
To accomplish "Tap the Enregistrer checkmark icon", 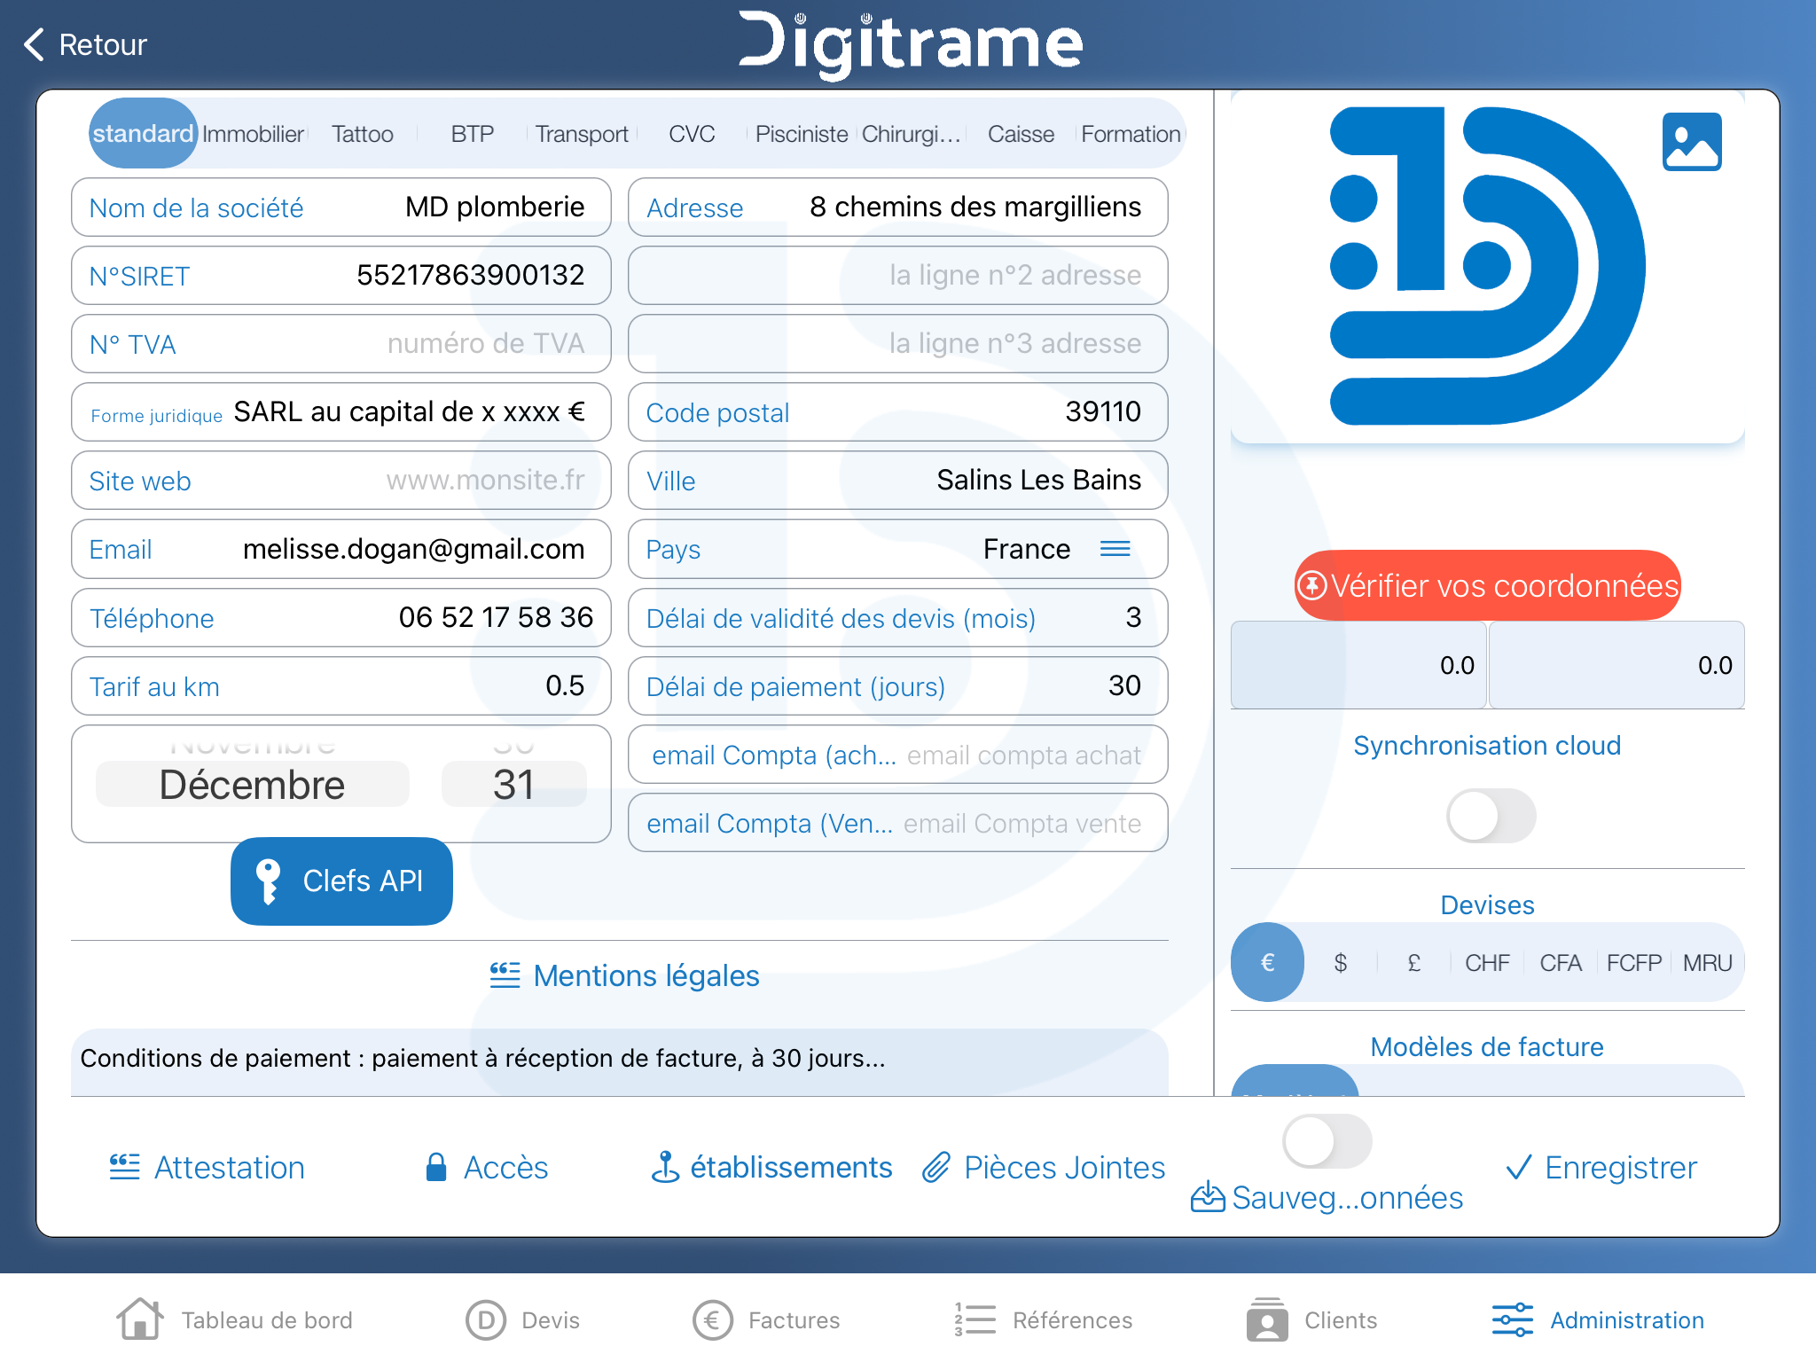I will click(x=1519, y=1167).
